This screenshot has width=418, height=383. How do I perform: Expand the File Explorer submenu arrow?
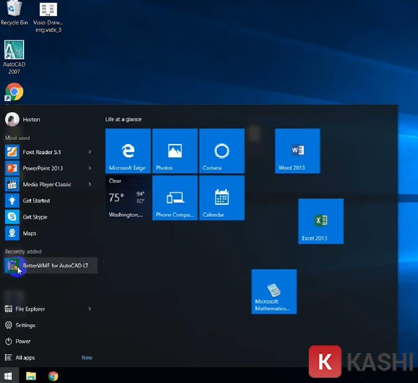coord(90,309)
